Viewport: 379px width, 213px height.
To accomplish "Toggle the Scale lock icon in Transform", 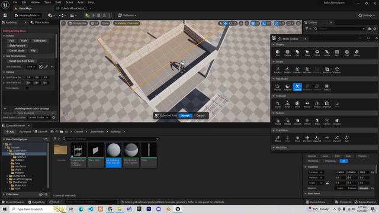I will pos(327,183).
